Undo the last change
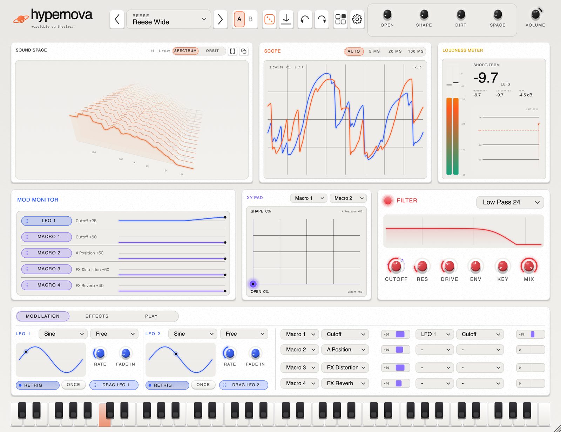The image size is (561, 432). 305,19
